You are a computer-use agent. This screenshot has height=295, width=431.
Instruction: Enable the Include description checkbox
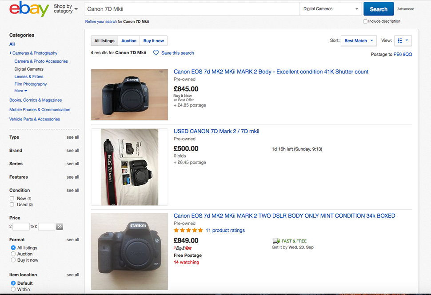click(x=365, y=21)
